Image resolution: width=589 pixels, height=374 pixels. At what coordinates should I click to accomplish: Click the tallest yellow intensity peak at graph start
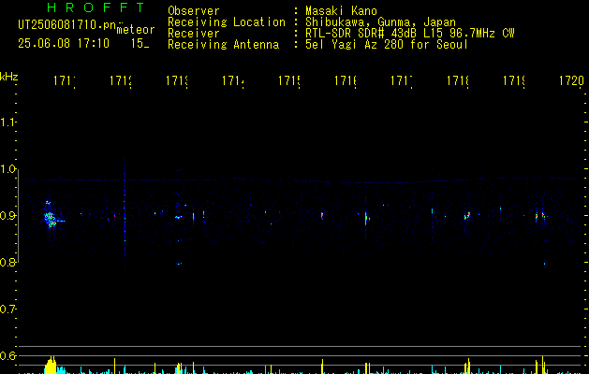click(51, 366)
